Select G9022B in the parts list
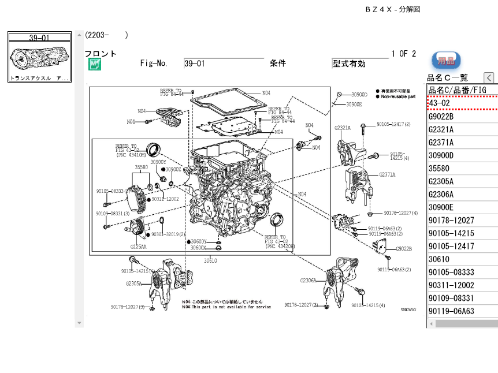The image size is (498, 373). pyautogui.click(x=463, y=117)
